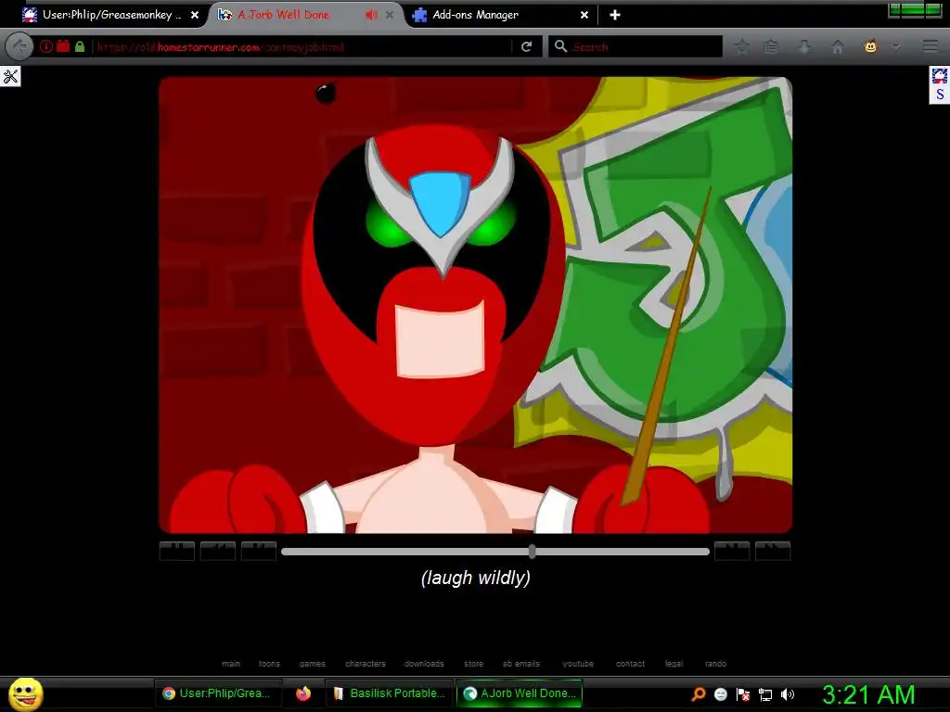
Task: Open the browser hamburger menu
Action: pyautogui.click(x=930, y=46)
